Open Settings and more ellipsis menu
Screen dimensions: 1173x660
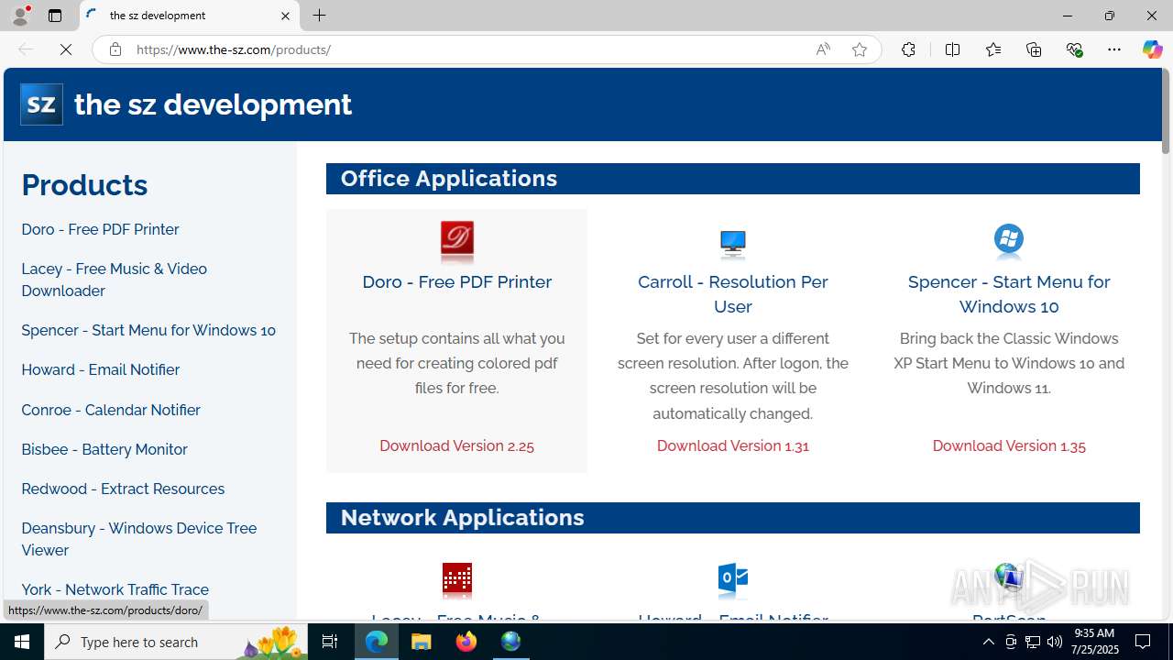[1114, 49]
